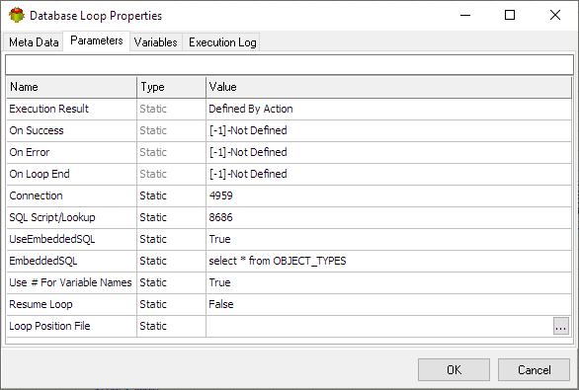Select the On Success parameter name

37,130
